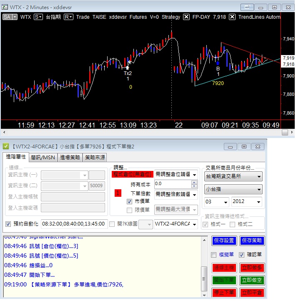Click the 持有成本 value field showing 0.0

coord(173,184)
